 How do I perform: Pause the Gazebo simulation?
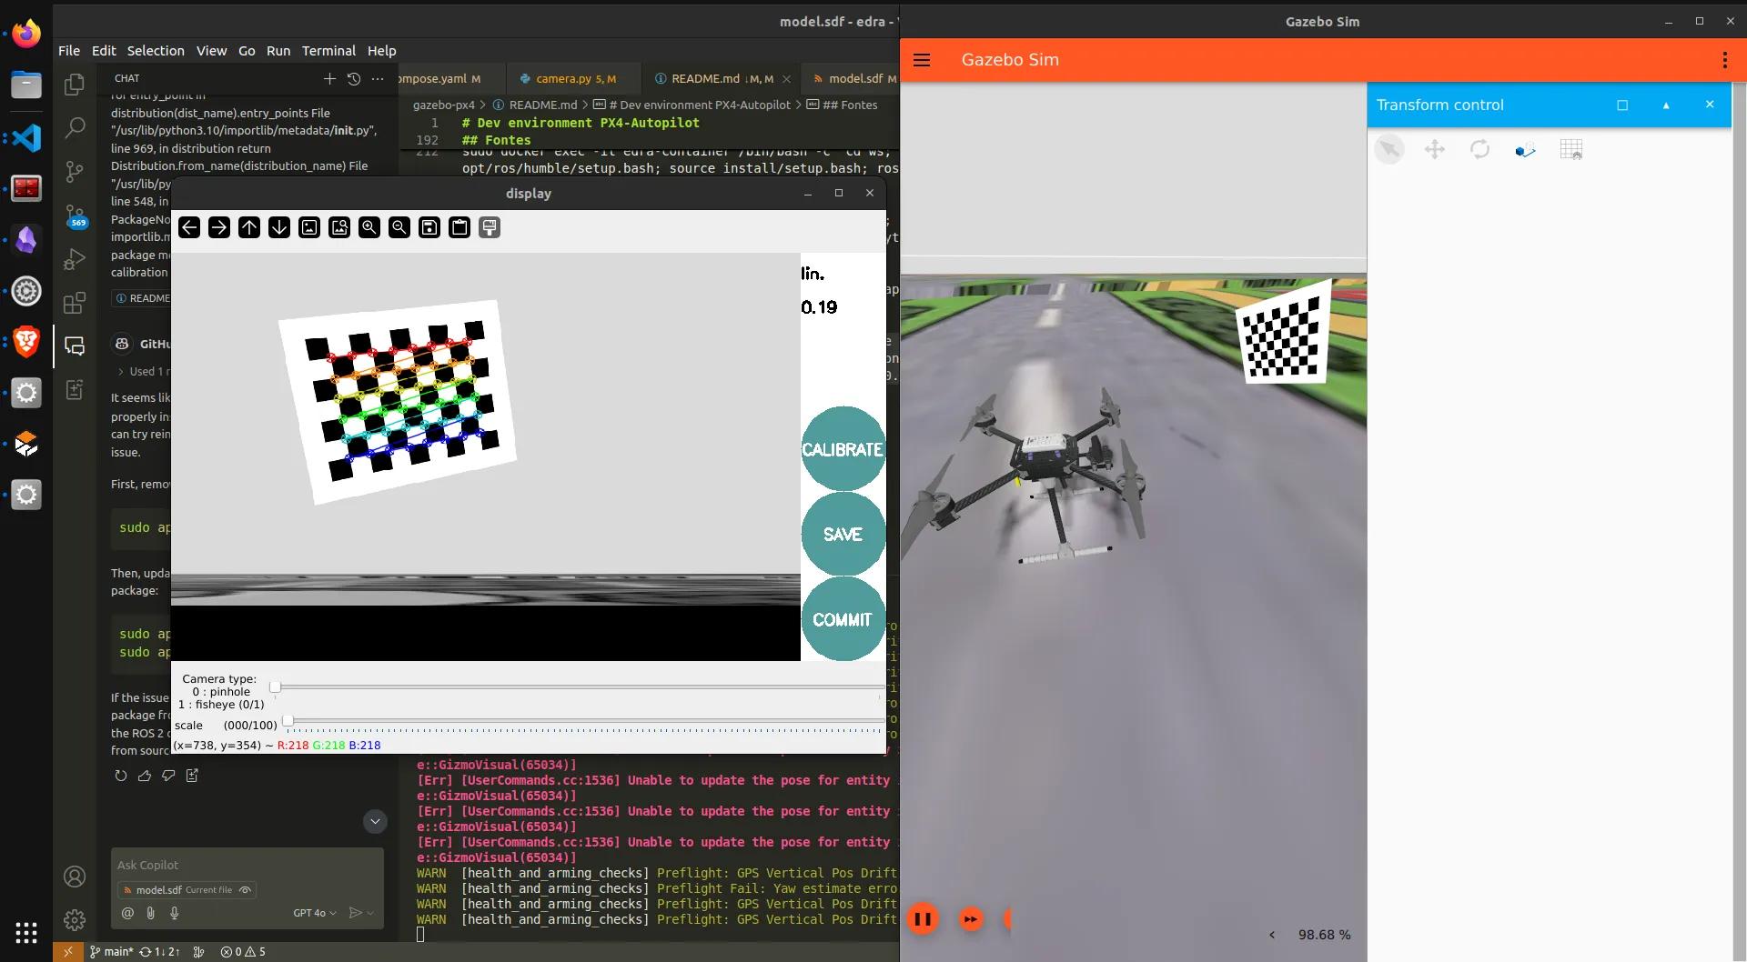pyautogui.click(x=923, y=919)
